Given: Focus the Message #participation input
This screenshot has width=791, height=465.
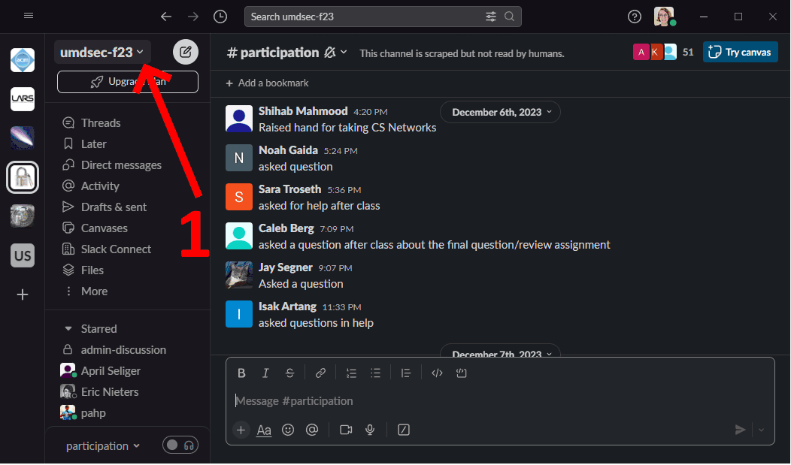Looking at the screenshot, I should click(500, 401).
